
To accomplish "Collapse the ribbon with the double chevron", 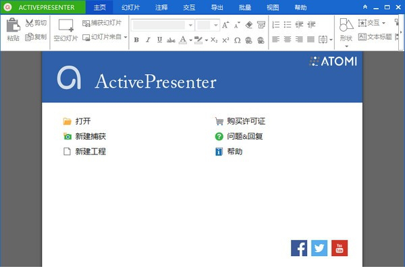I will [365, 7].
